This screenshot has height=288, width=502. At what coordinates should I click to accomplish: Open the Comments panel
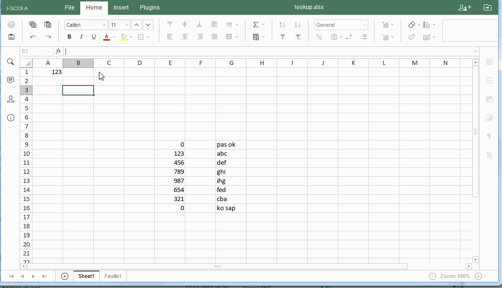10,80
